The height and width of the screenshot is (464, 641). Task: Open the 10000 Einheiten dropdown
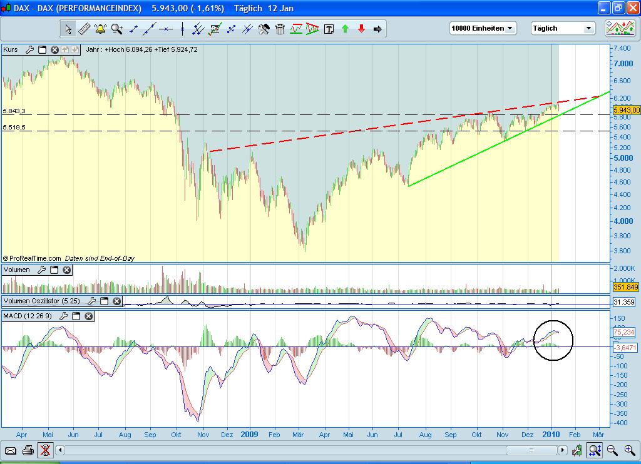[483, 28]
